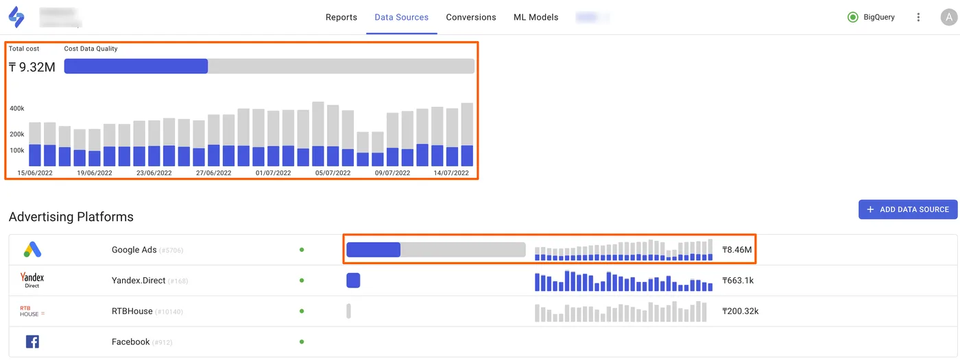This screenshot has height=360, width=960.
Task: Select the RTB House logo
Action: coord(32,311)
